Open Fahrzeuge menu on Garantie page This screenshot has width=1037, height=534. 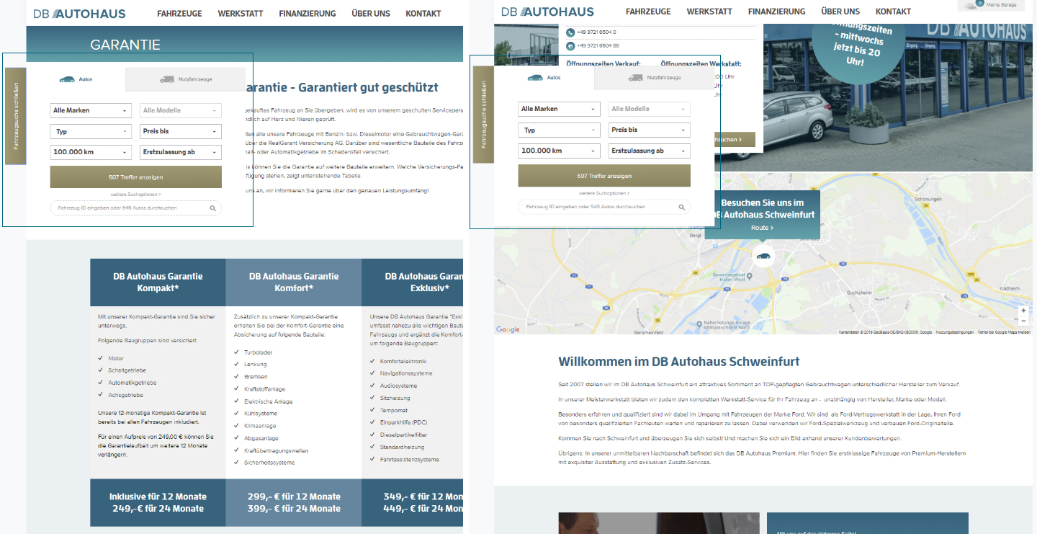[179, 13]
